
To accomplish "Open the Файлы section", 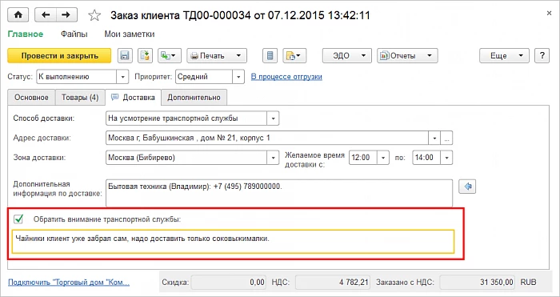I will tap(74, 34).
